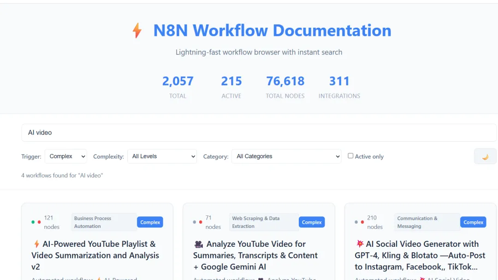Screen dimensions: 498x280
Task: Enable the Active only checkbox
Action: click(350, 156)
